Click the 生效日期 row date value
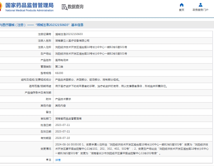The image size is (214, 166). [x=62, y=132]
